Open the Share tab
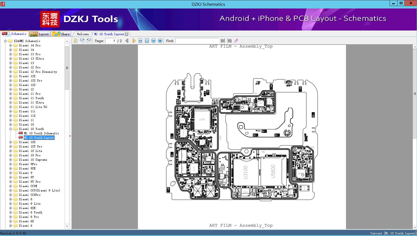 (61, 34)
